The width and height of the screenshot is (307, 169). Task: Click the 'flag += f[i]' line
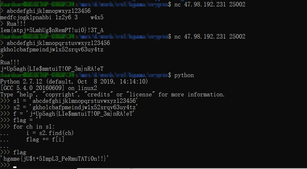click(45, 139)
